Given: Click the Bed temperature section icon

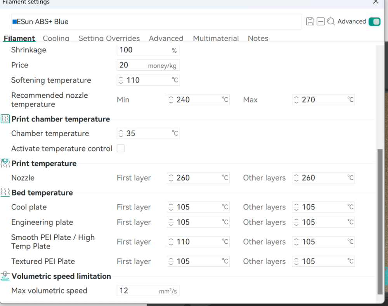Looking at the screenshot, I should pyautogui.click(x=5, y=192).
